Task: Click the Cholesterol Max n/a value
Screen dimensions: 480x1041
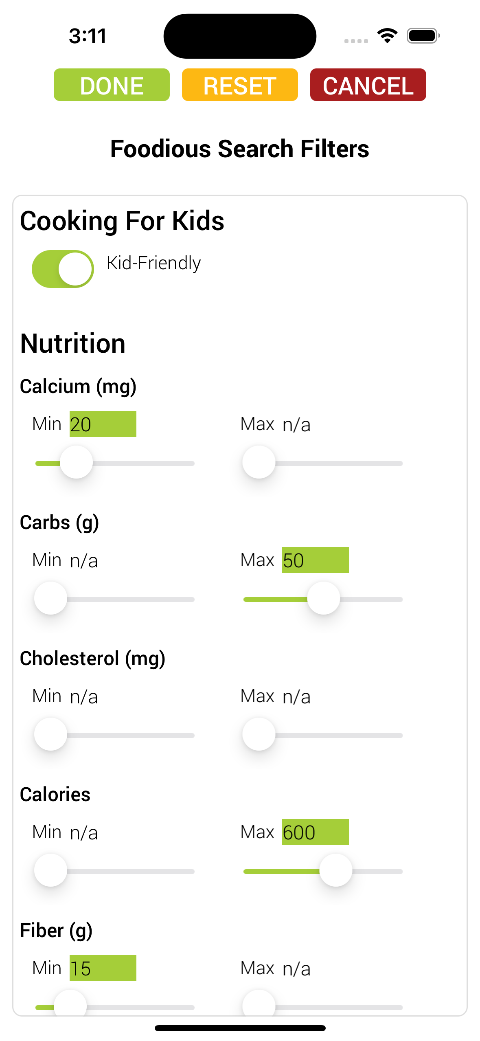Action: pyautogui.click(x=297, y=697)
